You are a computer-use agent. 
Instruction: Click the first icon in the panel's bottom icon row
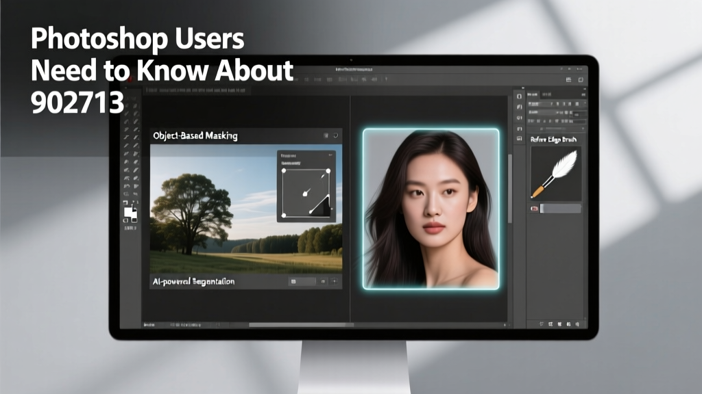[x=542, y=324]
